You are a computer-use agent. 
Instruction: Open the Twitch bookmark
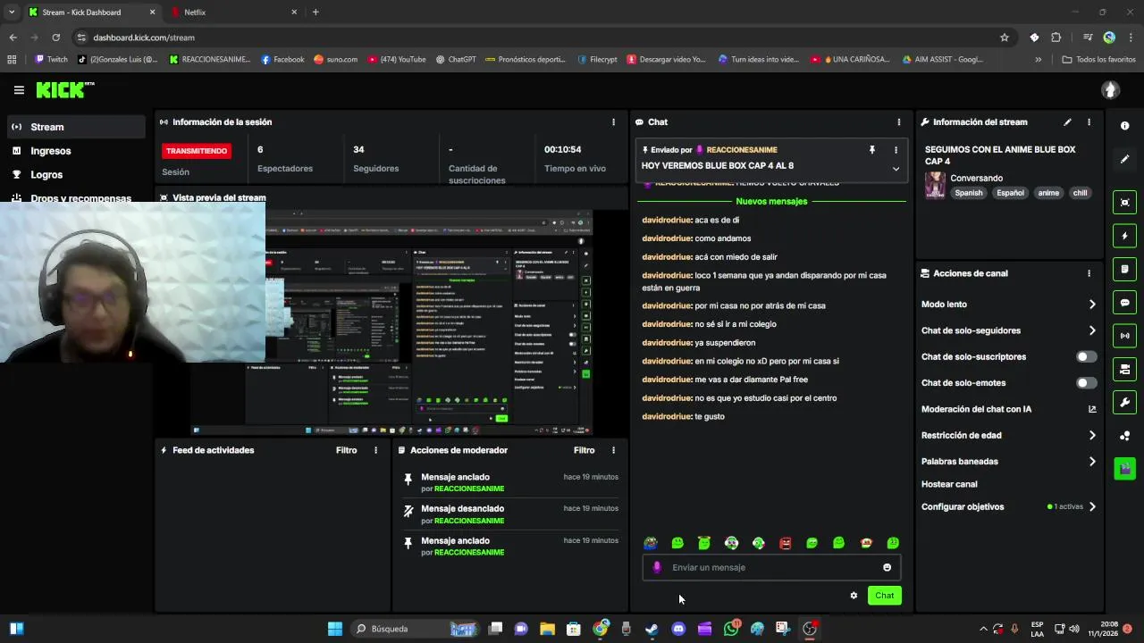pos(51,60)
